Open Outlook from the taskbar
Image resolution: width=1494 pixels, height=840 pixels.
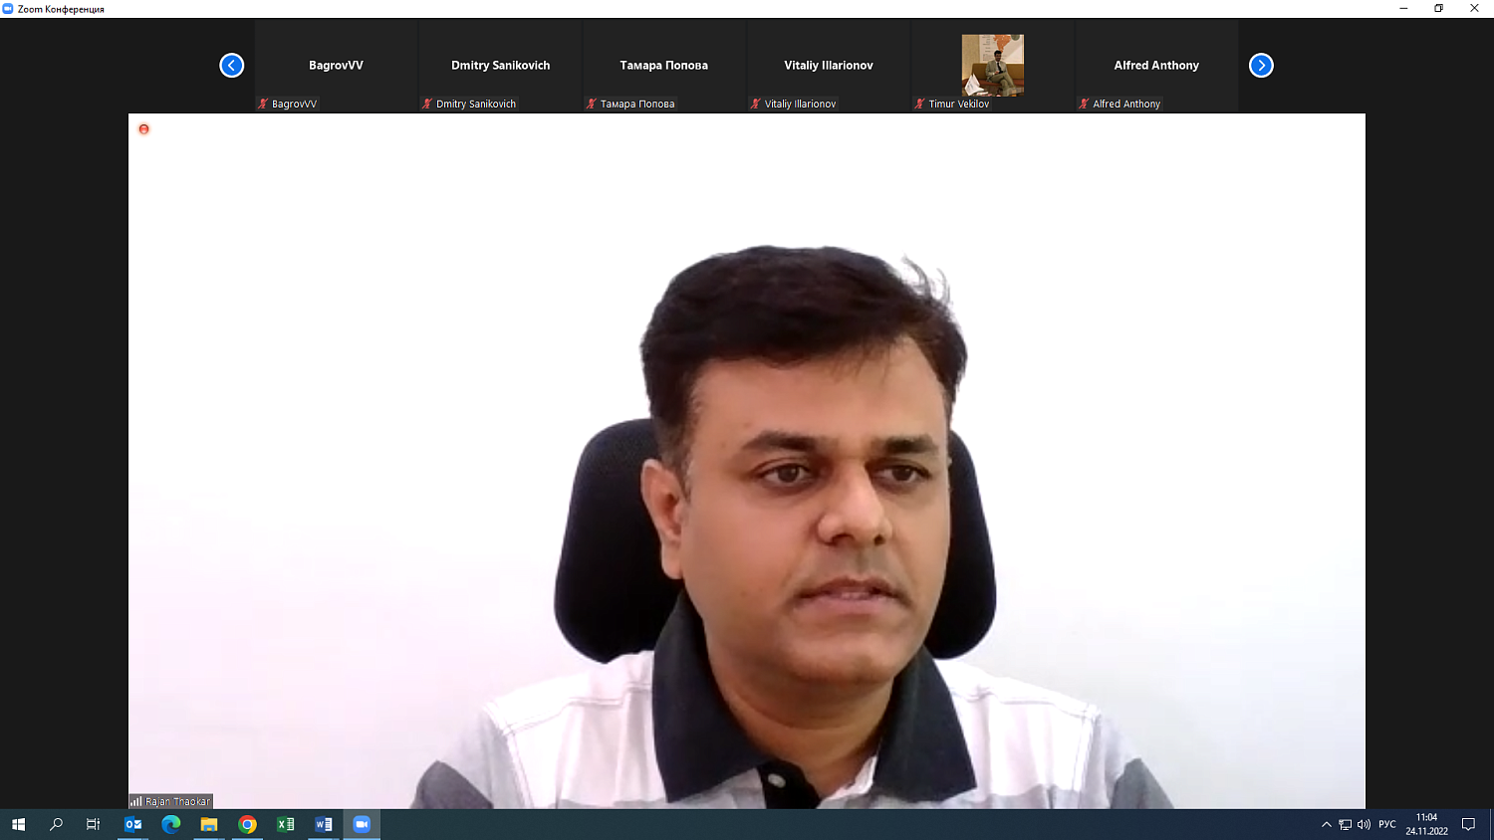click(x=132, y=824)
